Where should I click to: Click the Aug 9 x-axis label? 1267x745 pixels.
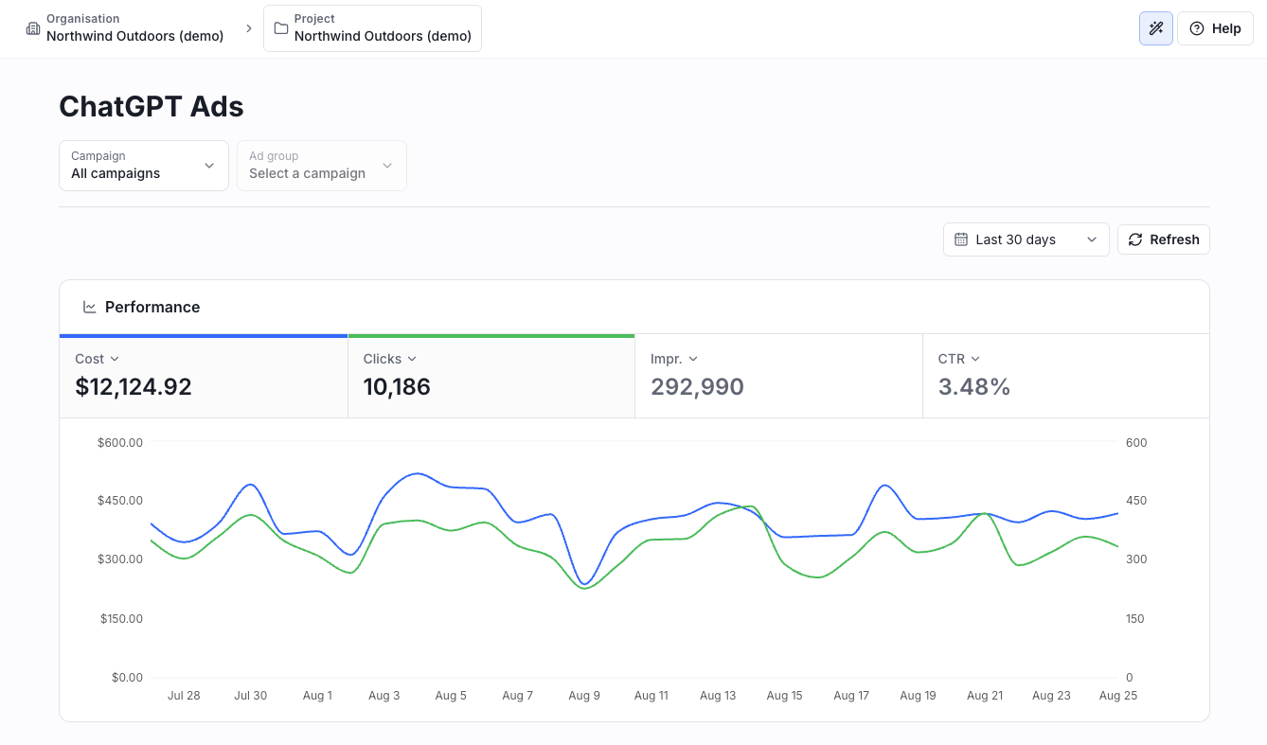(x=584, y=696)
